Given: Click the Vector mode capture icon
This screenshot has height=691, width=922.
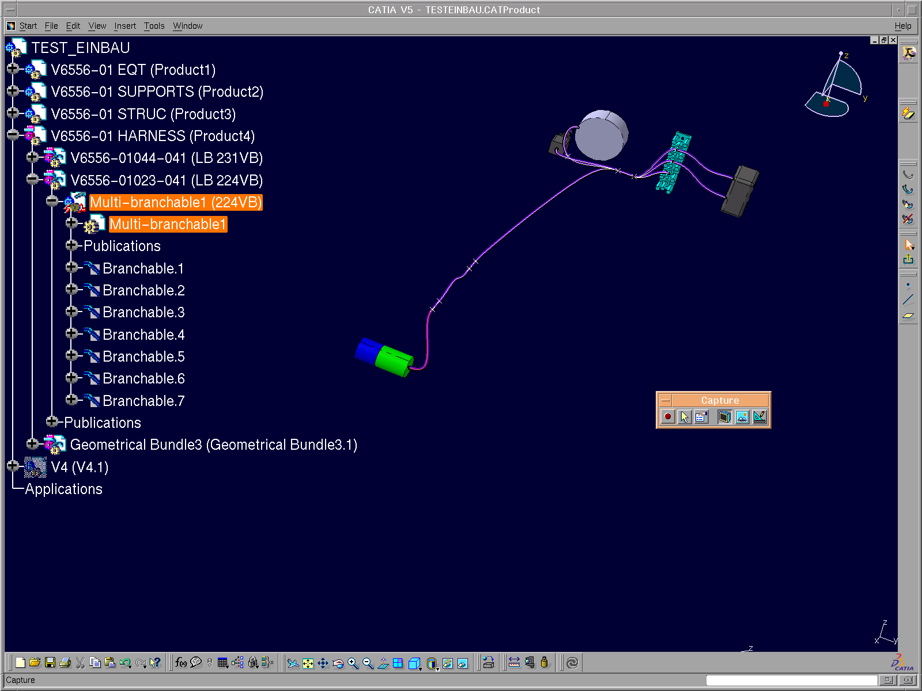Looking at the screenshot, I should tap(759, 416).
